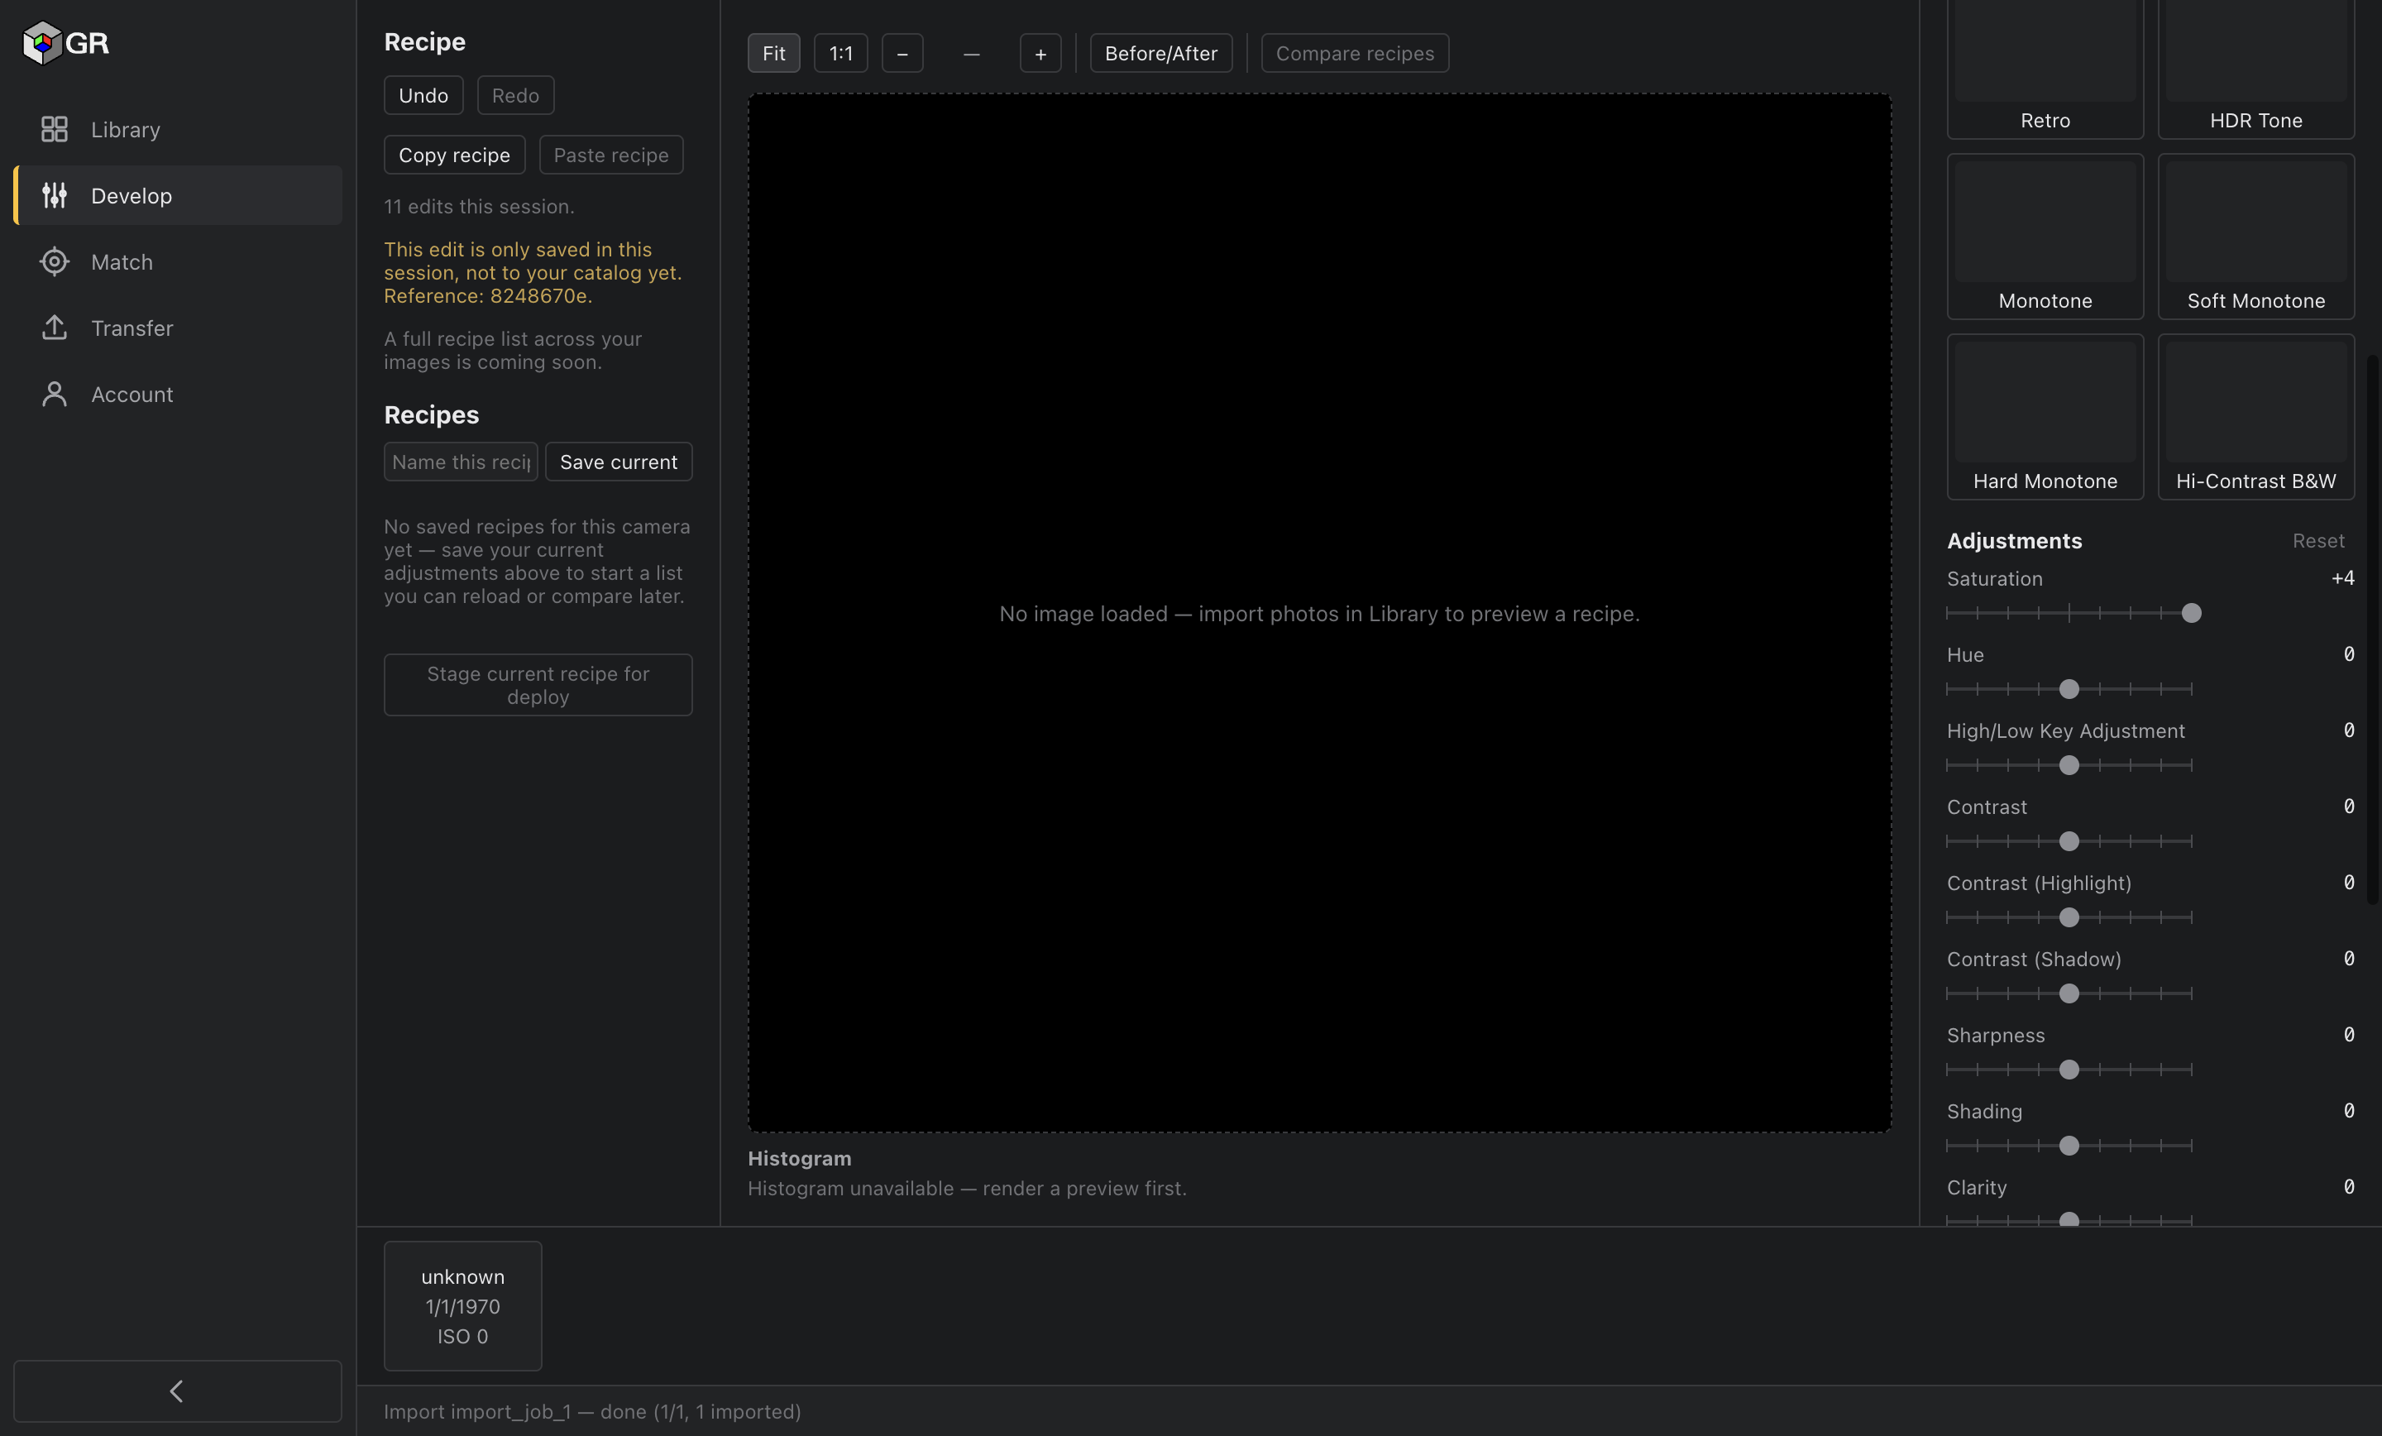2382x1436 pixels.
Task: Click the 'Reference: 8248670e.' warning text
Action: point(488,296)
